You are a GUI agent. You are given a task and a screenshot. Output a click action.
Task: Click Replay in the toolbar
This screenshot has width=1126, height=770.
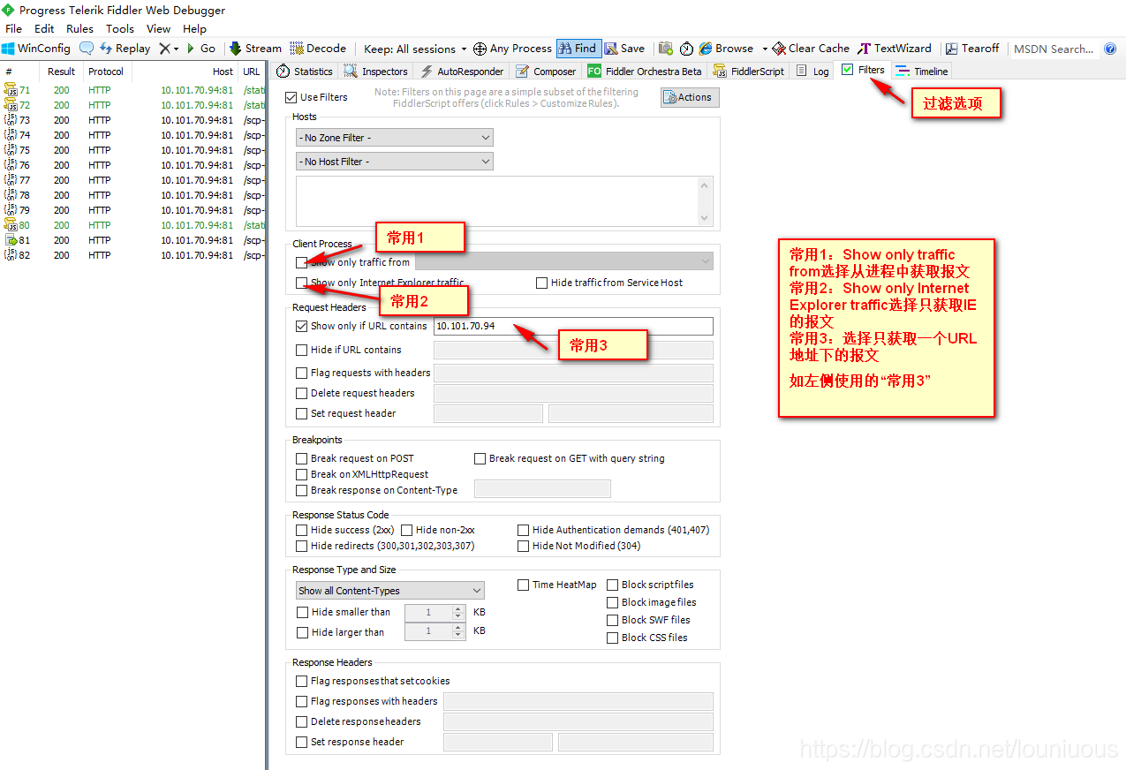coord(125,49)
